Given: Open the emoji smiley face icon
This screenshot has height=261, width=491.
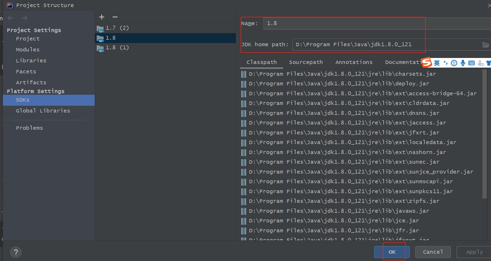Looking at the screenshot, I should [x=454, y=63].
